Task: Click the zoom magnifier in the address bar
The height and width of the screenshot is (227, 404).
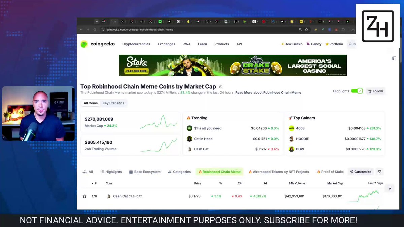Action: click(300, 30)
